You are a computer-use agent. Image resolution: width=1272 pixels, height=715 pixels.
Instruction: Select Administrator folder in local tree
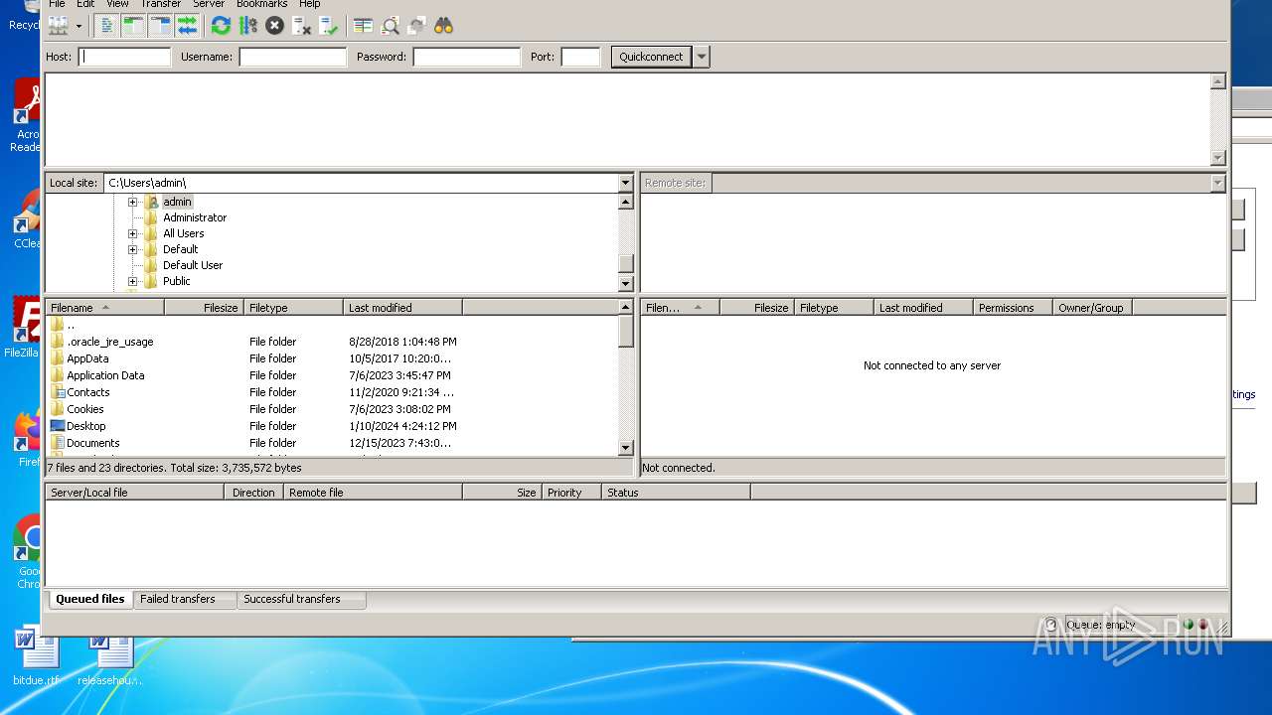[x=195, y=217]
